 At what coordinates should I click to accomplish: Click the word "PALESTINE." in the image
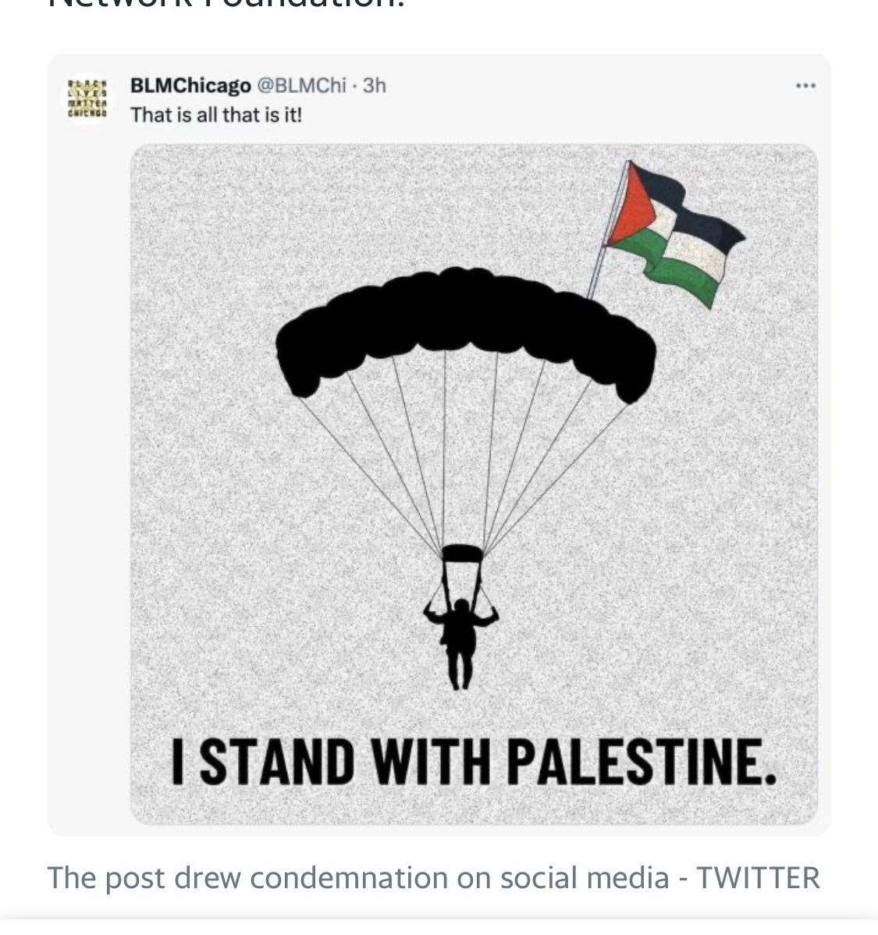click(x=642, y=762)
